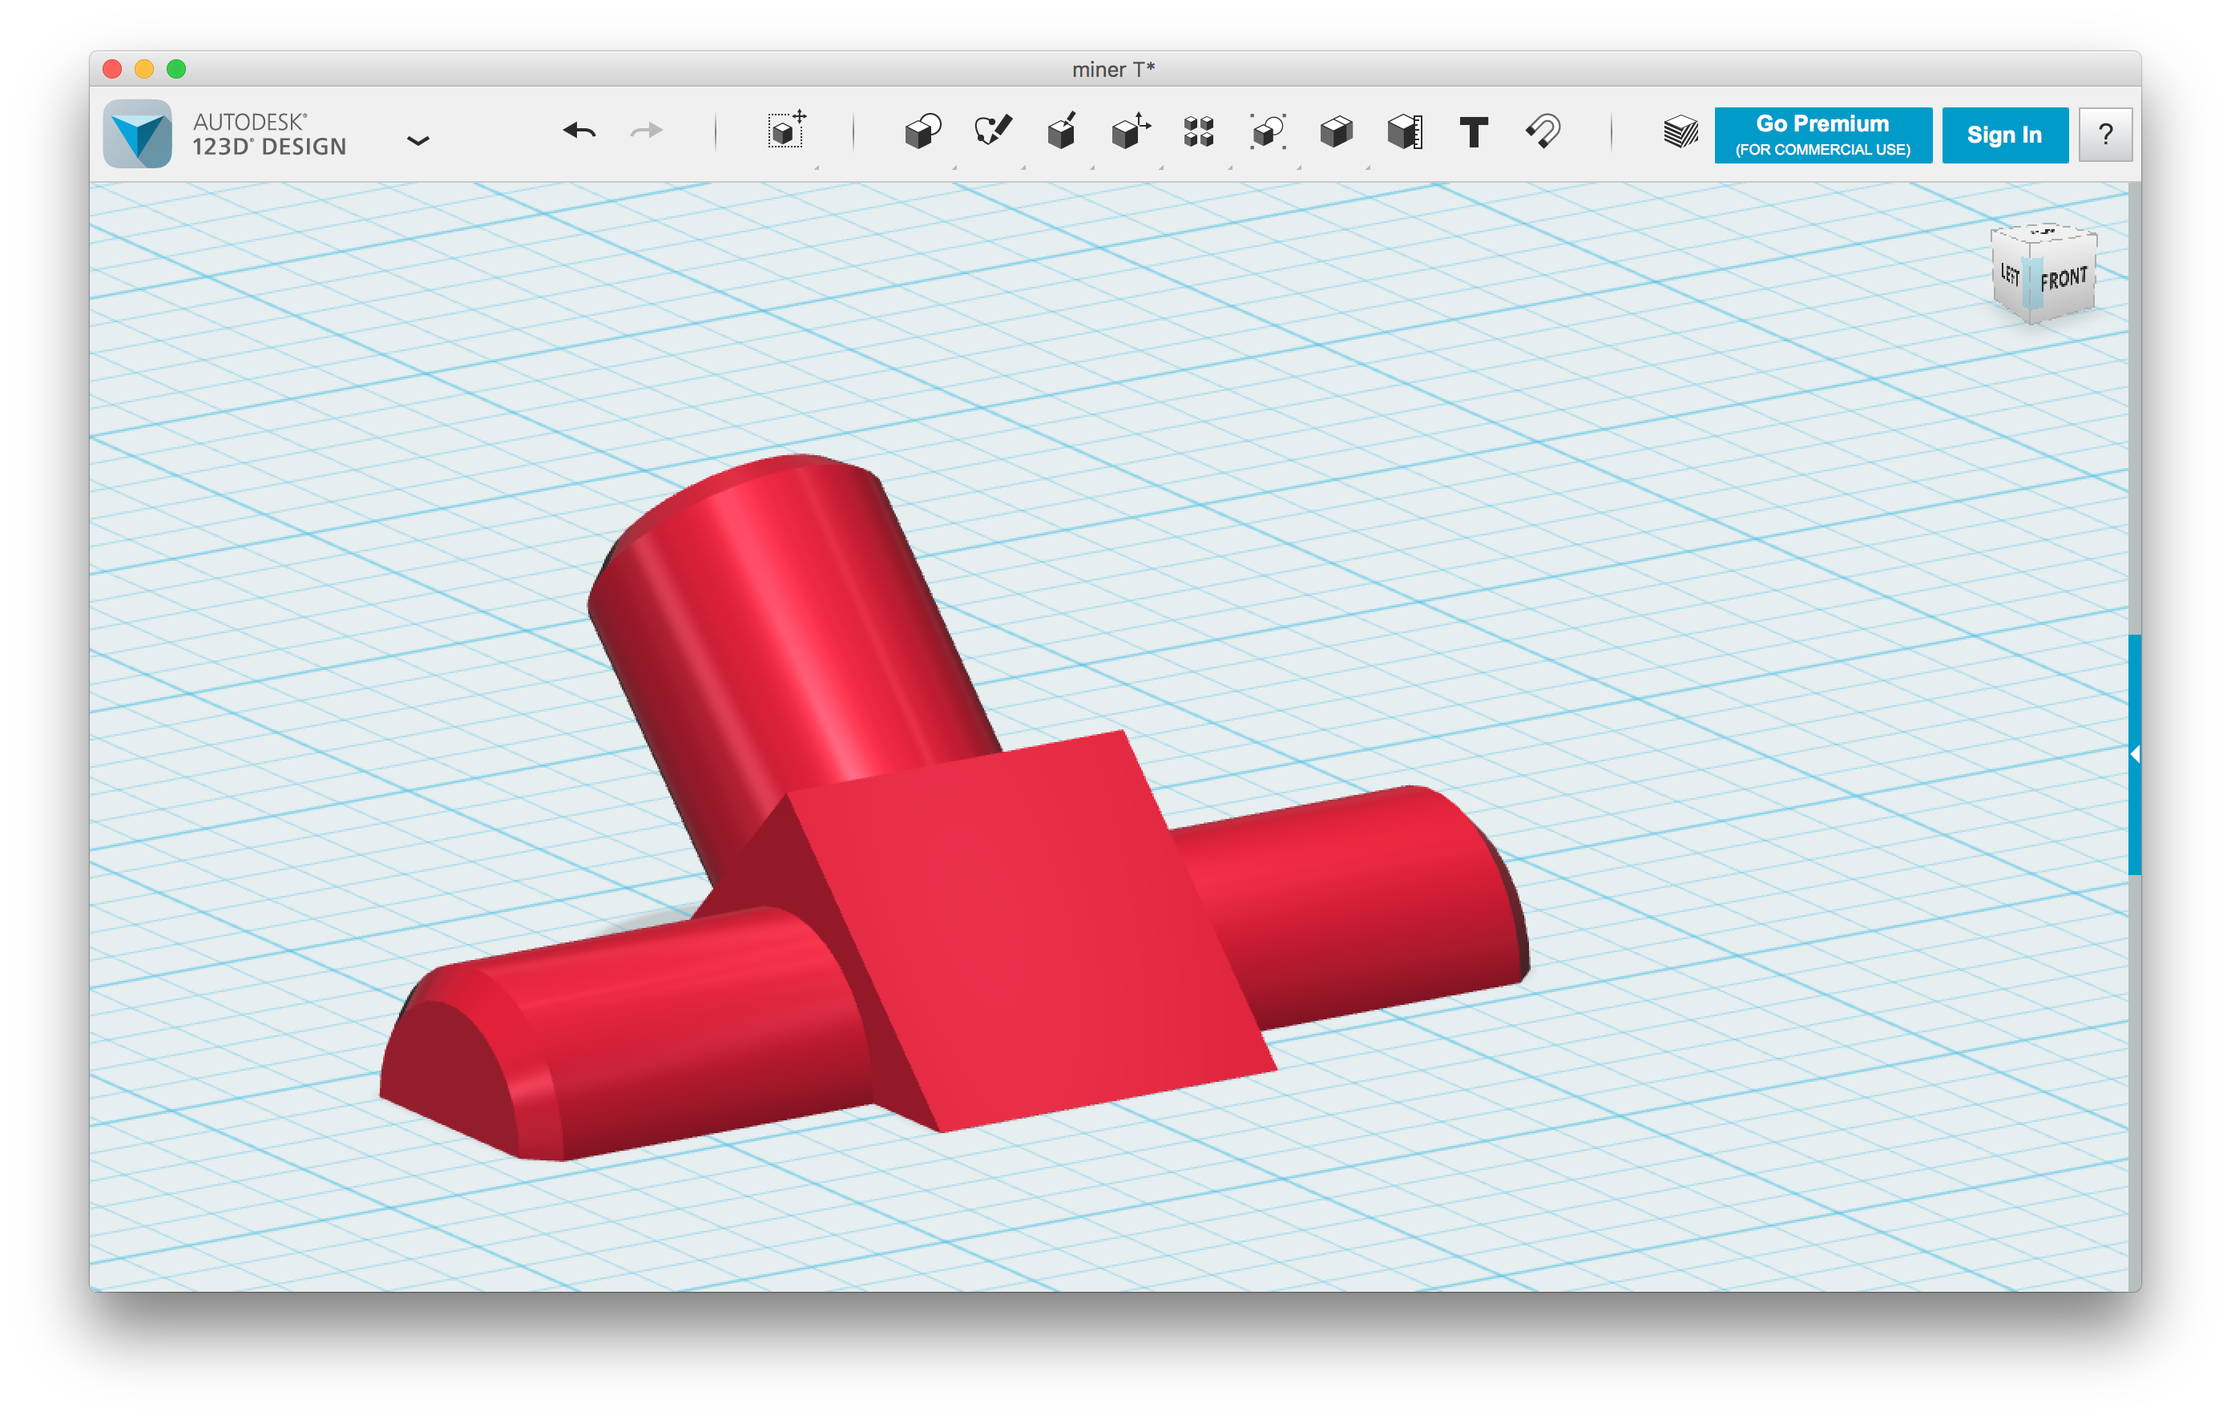Click the LEFT face of view cube
This screenshot has width=2231, height=1420.
2010,275
